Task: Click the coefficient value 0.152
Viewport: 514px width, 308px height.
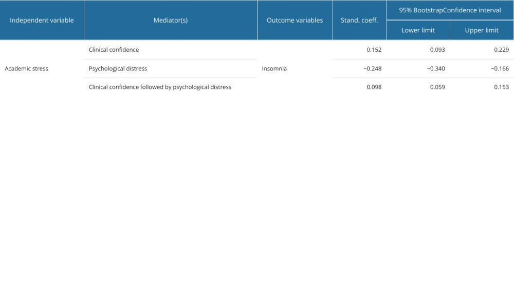Action: tap(374, 50)
